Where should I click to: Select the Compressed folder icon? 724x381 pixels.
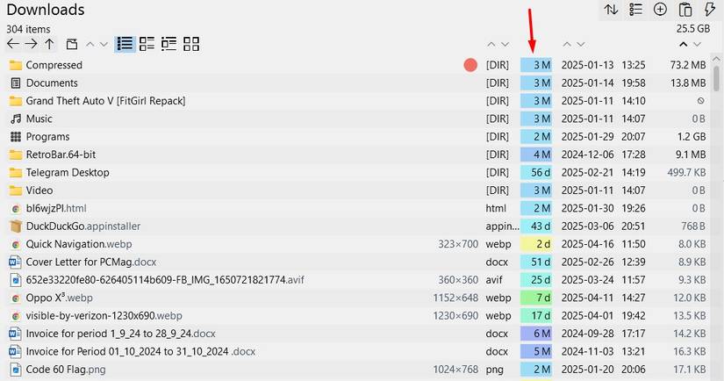(16, 65)
